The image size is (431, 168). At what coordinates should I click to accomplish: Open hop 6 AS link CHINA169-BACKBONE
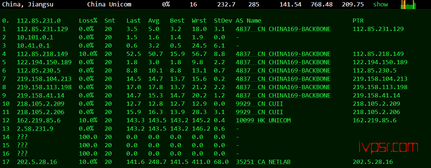283,71
